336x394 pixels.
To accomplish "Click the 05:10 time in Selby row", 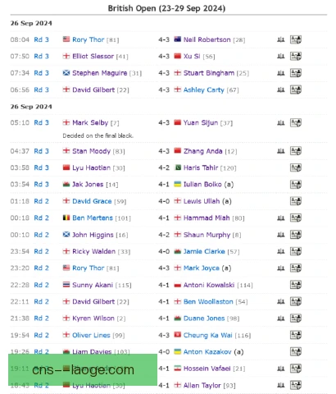I will (20, 123).
